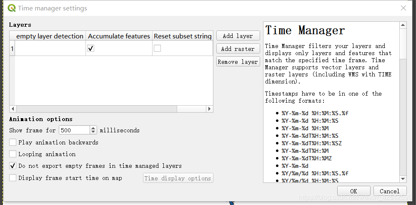The image size is (416, 205).
Task: Open Time display options
Action: tap(178, 178)
